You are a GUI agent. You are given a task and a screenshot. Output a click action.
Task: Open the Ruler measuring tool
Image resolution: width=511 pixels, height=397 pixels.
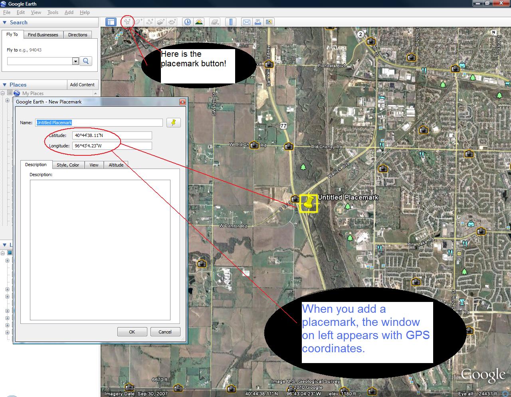tap(231, 22)
